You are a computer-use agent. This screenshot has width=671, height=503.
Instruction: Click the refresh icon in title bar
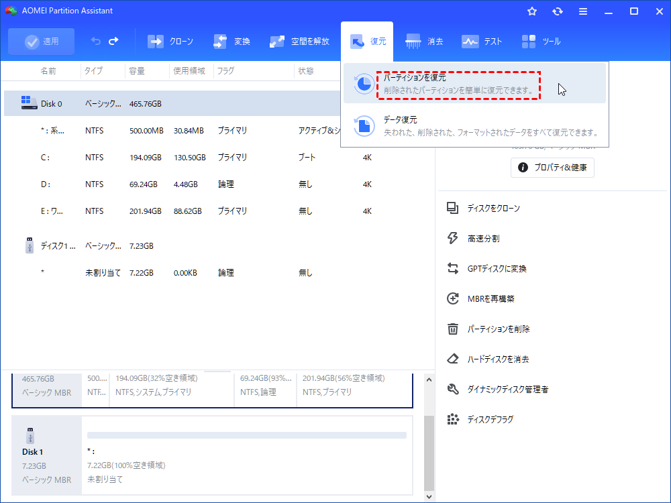(x=557, y=11)
